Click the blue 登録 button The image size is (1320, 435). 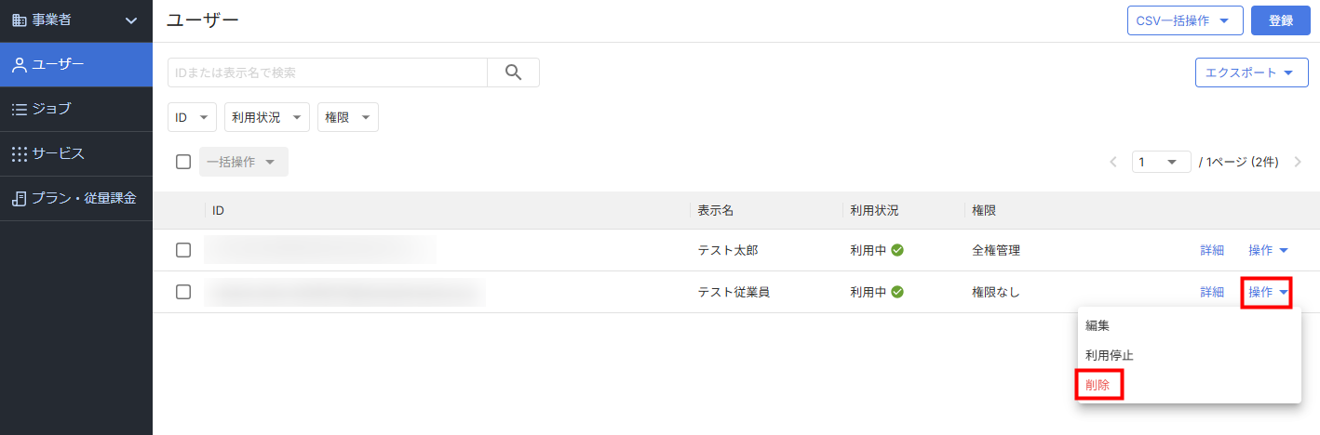click(1281, 20)
